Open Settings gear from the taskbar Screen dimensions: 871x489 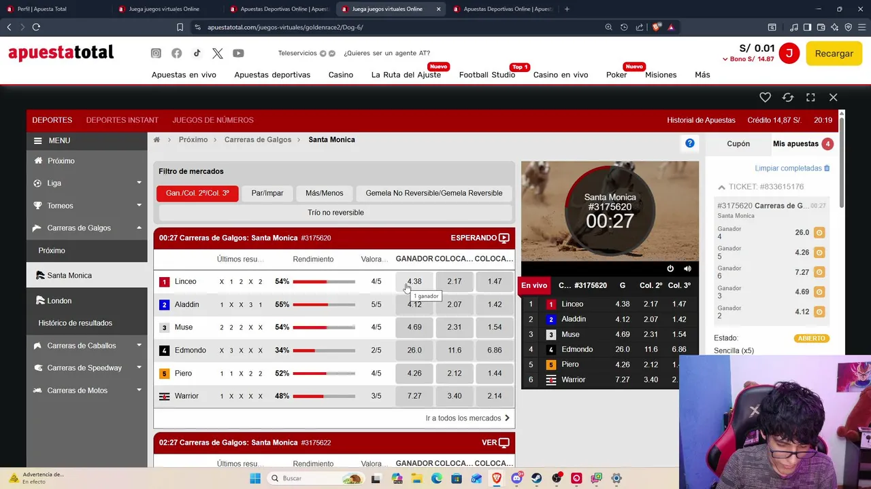coord(616,478)
